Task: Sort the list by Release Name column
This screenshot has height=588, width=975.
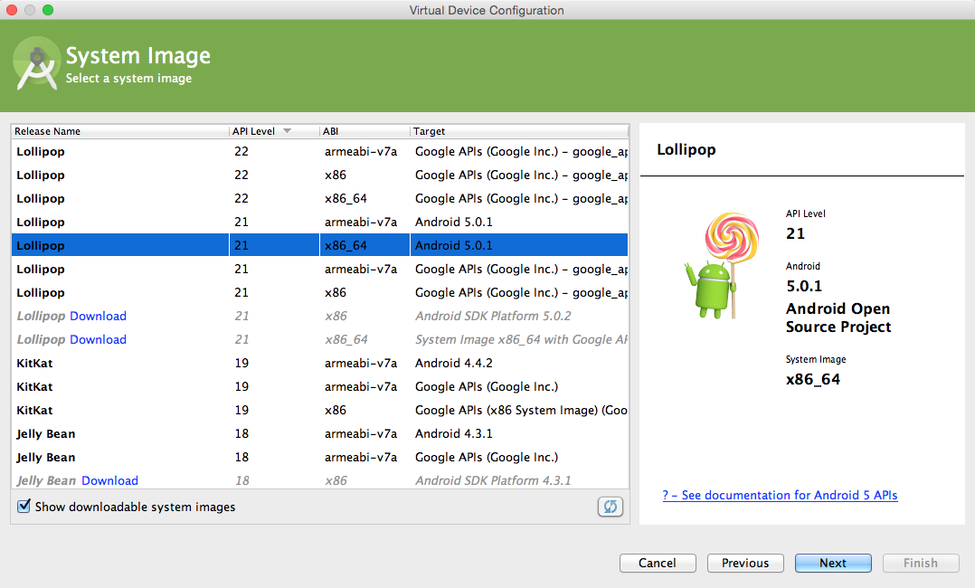Action: (120, 131)
